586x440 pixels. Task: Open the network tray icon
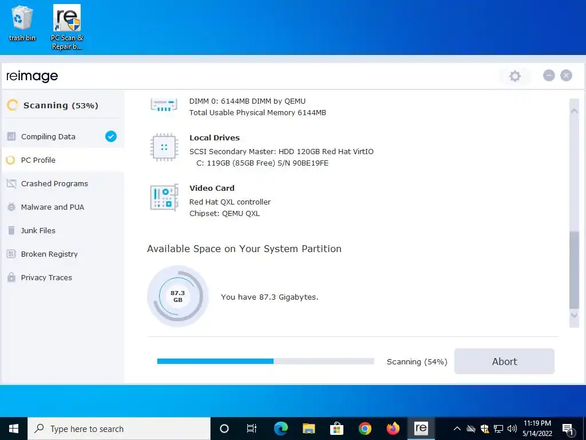click(498, 429)
